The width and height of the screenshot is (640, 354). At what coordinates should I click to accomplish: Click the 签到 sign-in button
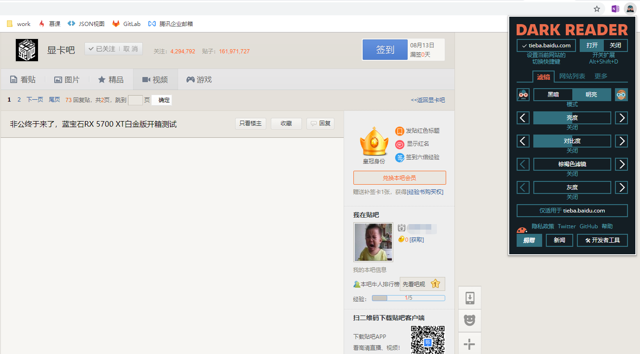coord(385,50)
